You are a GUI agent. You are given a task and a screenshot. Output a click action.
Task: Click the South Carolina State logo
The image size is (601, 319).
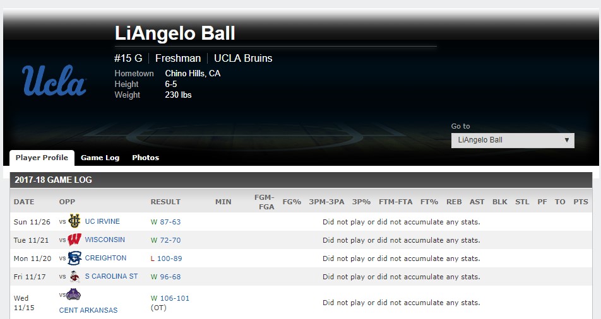[74, 277]
